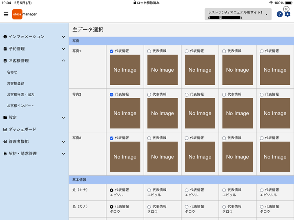The image size is (294, 220).
Task: Close overlay with X circle icon
Action: (x=286, y=9)
